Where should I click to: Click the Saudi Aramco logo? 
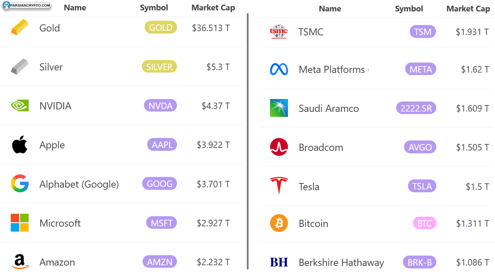click(x=279, y=108)
